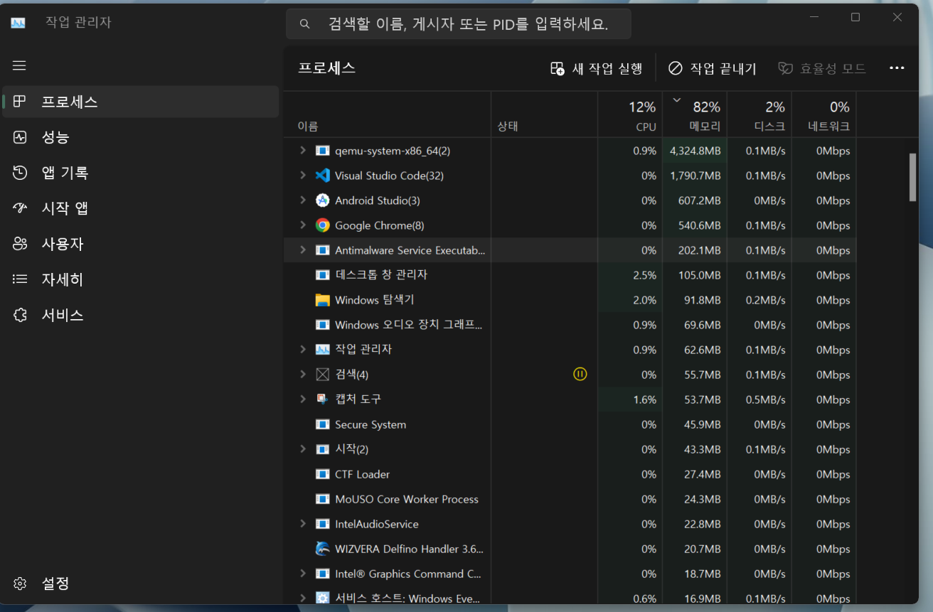933x612 pixels.
Task: Expand the Android Studio process group
Action: 302,200
